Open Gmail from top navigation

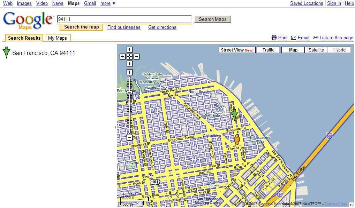[x=90, y=3]
